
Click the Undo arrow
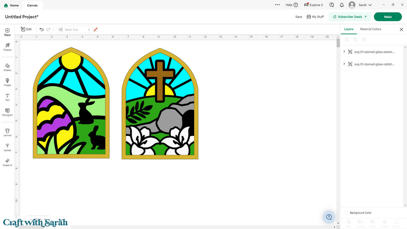42,29
